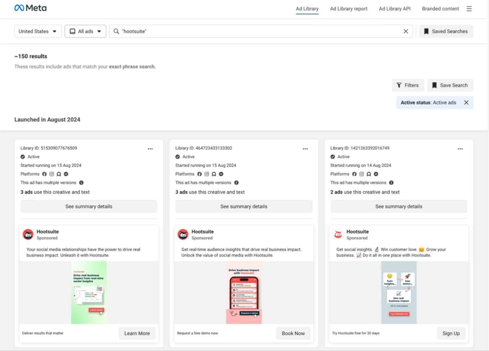Open the United States country dropdown
Image resolution: width=489 pixels, height=351 pixels.
38,31
